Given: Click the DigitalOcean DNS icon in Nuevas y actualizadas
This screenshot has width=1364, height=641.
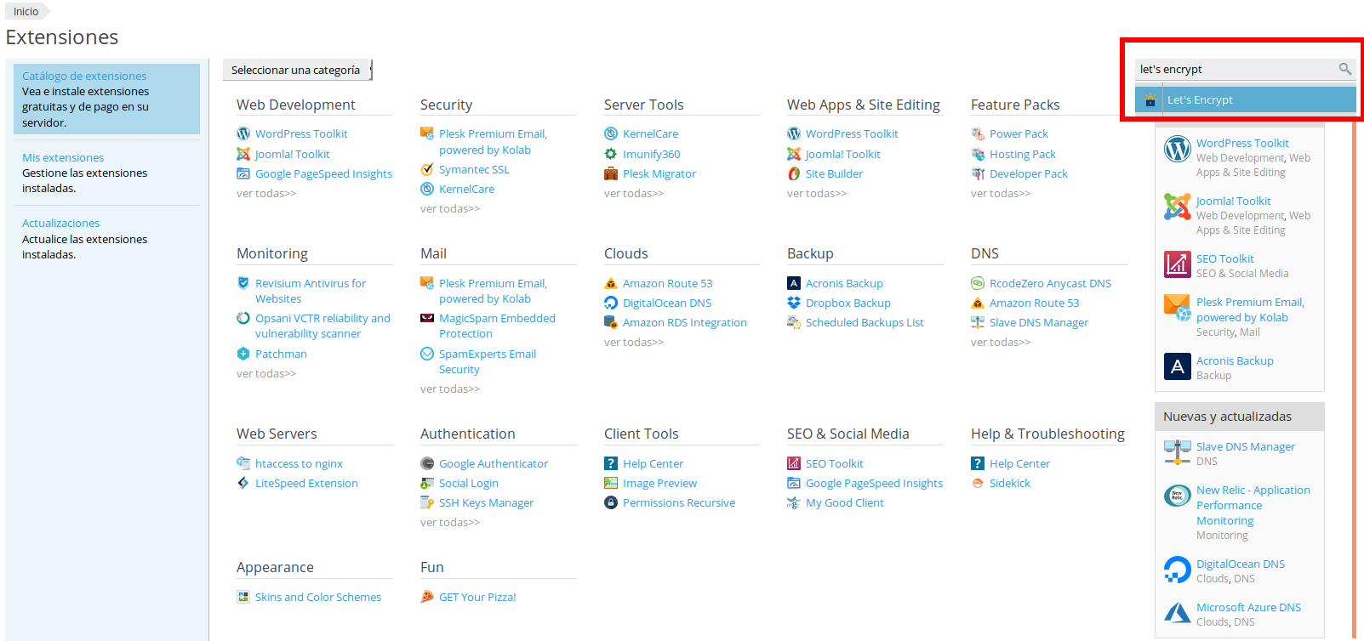Looking at the screenshot, I should pyautogui.click(x=1178, y=570).
